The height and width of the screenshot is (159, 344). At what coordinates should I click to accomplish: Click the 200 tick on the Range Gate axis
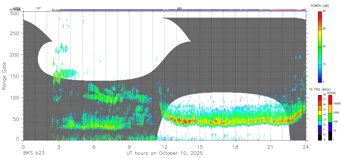pyautogui.click(x=15, y=54)
